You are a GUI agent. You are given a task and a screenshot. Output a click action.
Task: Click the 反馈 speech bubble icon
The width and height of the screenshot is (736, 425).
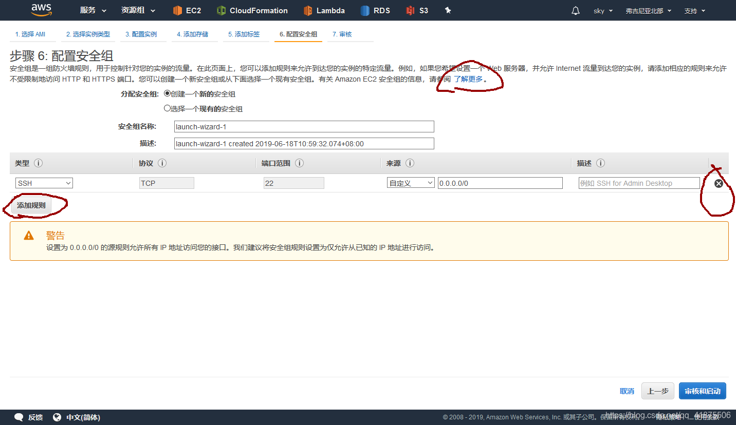pyautogui.click(x=19, y=417)
